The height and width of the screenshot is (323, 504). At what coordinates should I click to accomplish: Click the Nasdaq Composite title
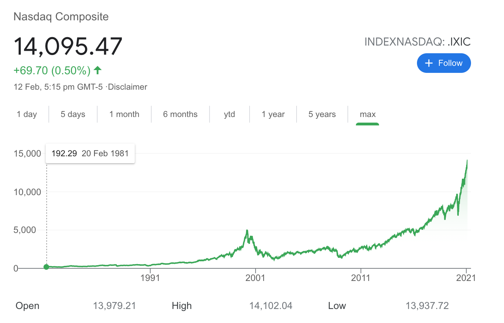point(61,16)
